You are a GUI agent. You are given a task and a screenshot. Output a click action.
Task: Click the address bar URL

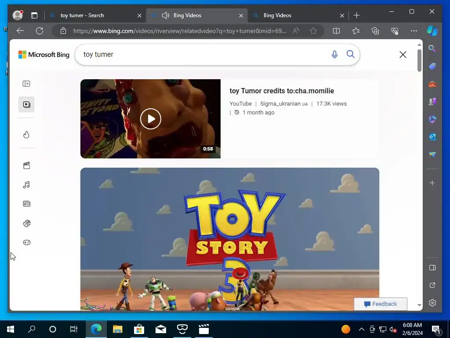point(180,31)
